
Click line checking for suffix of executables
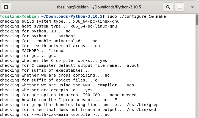pyautogui.click(x=45, y=70)
